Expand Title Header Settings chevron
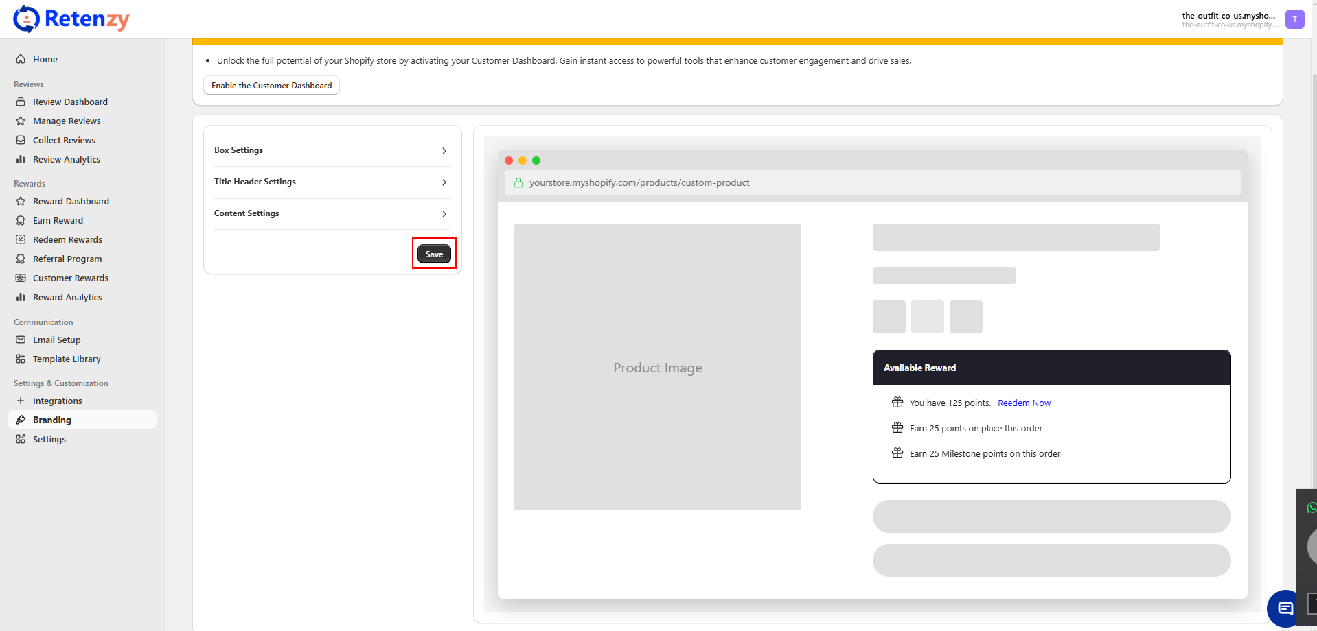 (444, 182)
